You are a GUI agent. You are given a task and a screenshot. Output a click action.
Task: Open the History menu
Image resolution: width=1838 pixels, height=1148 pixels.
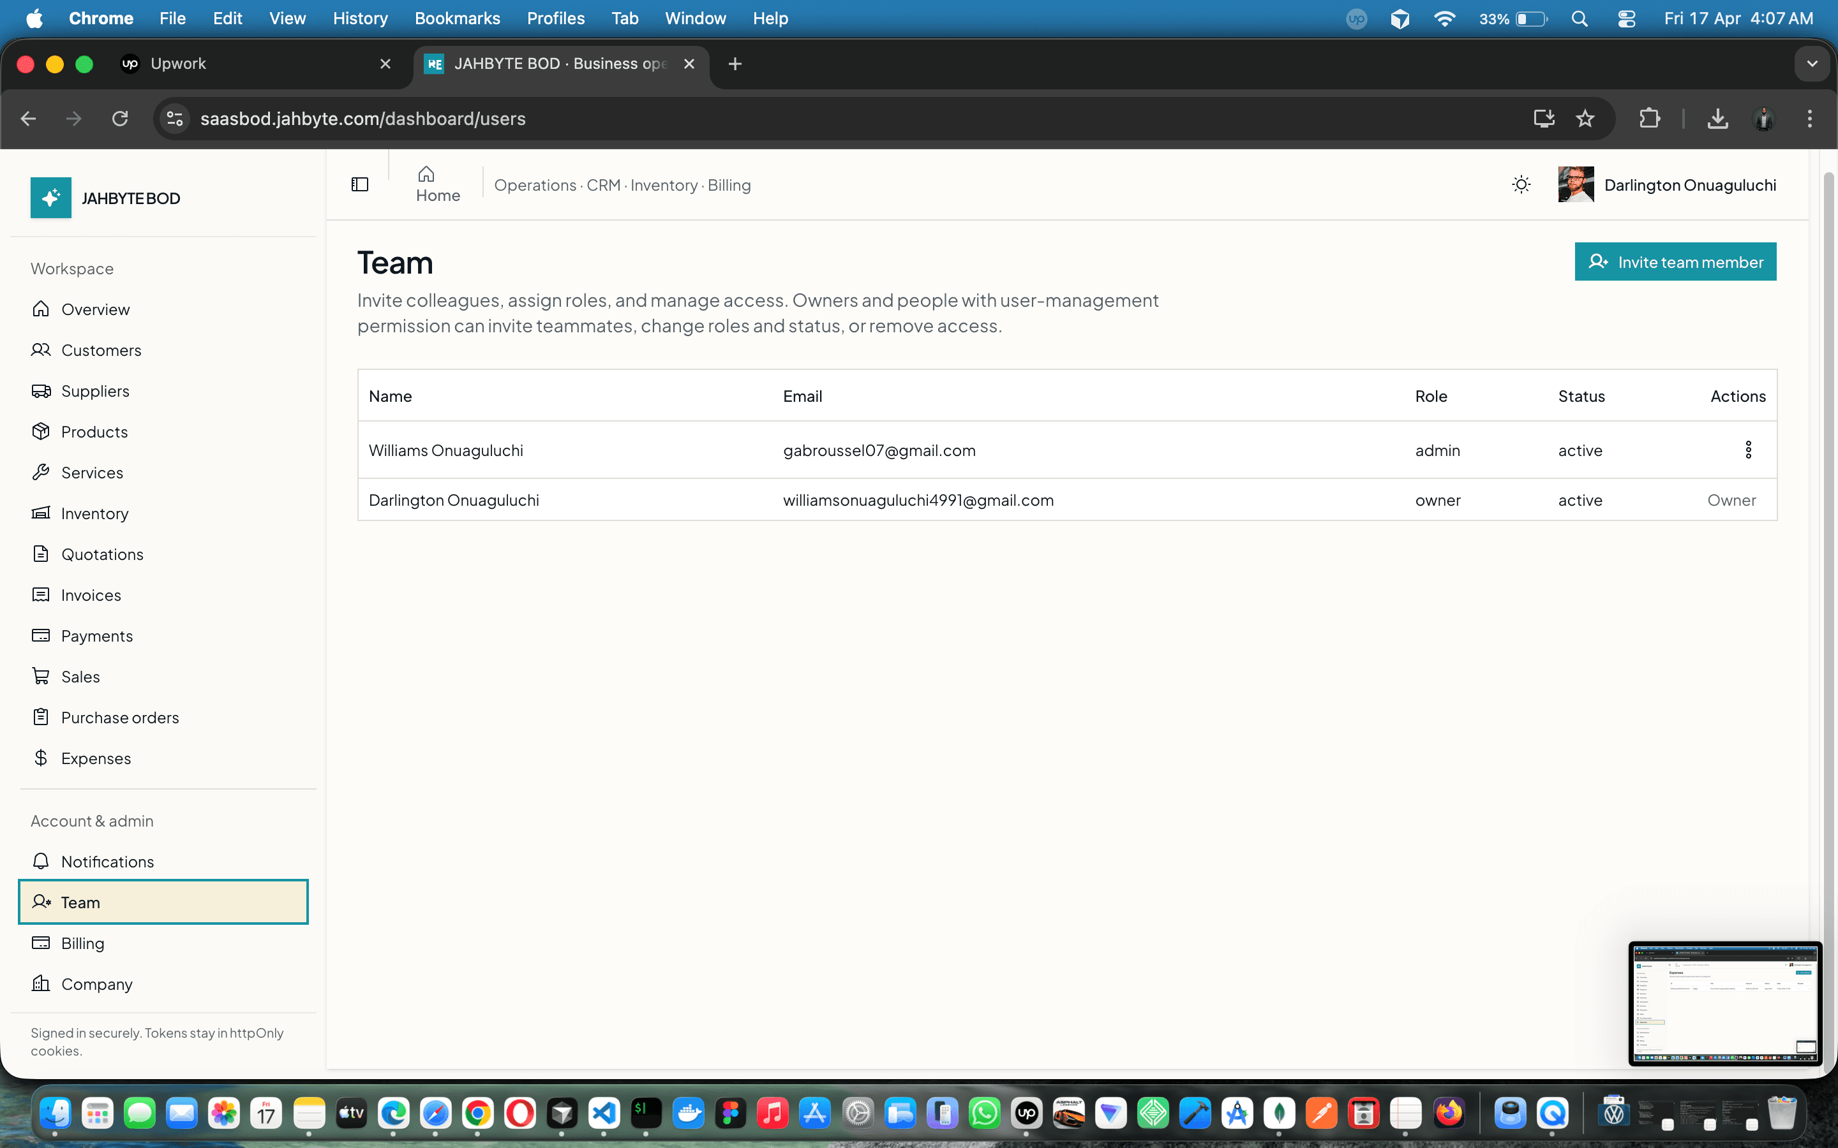[360, 18]
